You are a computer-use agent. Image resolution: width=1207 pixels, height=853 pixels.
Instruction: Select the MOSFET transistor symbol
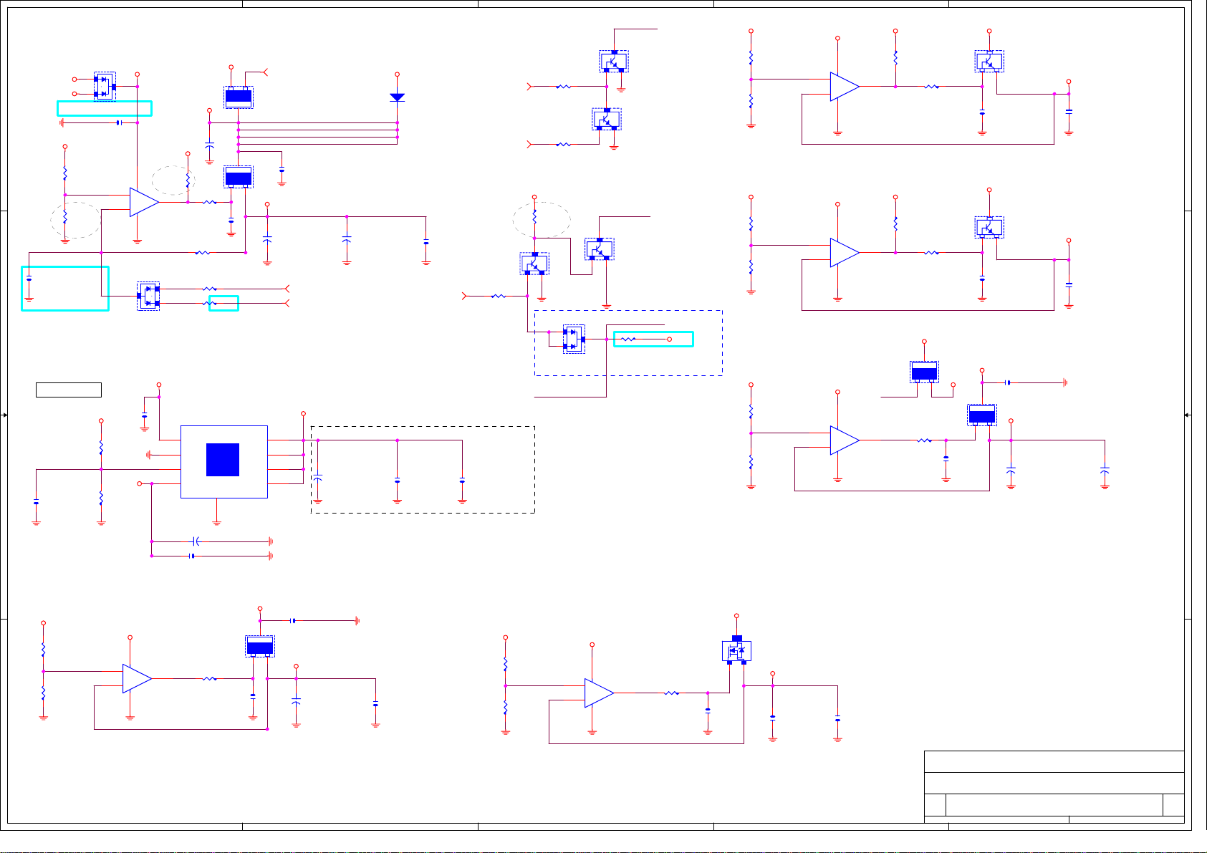point(736,650)
